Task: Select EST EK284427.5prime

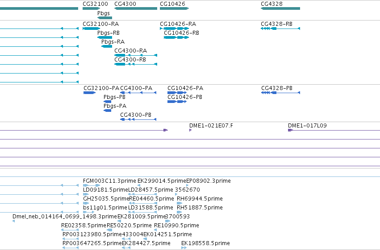Action: coord(126,248)
